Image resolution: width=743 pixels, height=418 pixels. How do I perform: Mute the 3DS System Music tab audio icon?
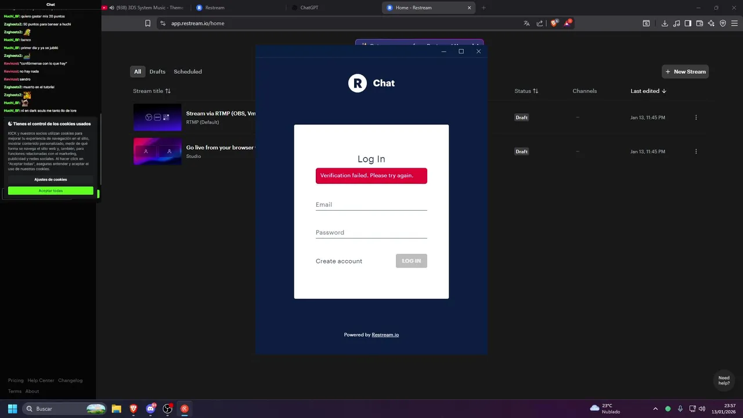click(x=111, y=8)
